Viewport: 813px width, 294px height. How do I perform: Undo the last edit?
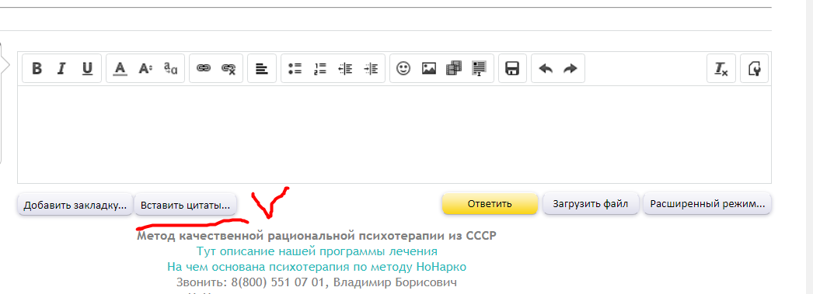(x=546, y=68)
